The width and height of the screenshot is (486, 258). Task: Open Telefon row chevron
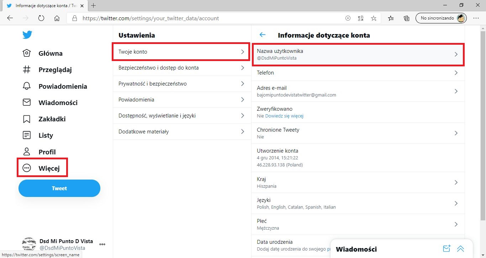click(x=456, y=73)
